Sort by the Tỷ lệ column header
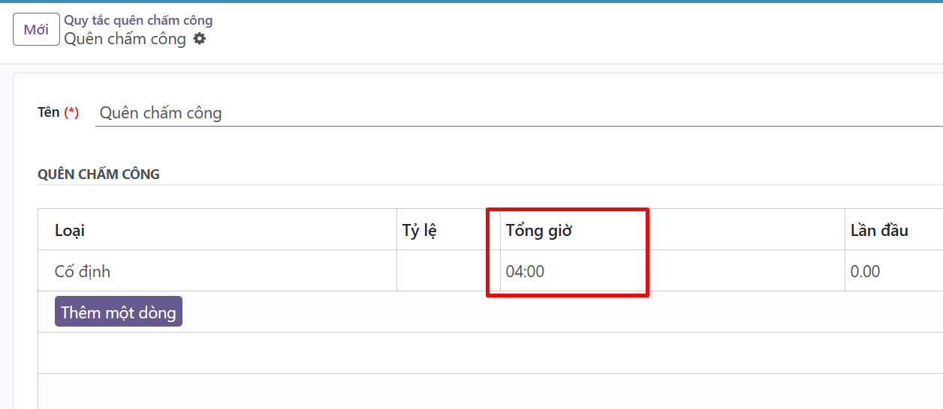 [x=420, y=230]
